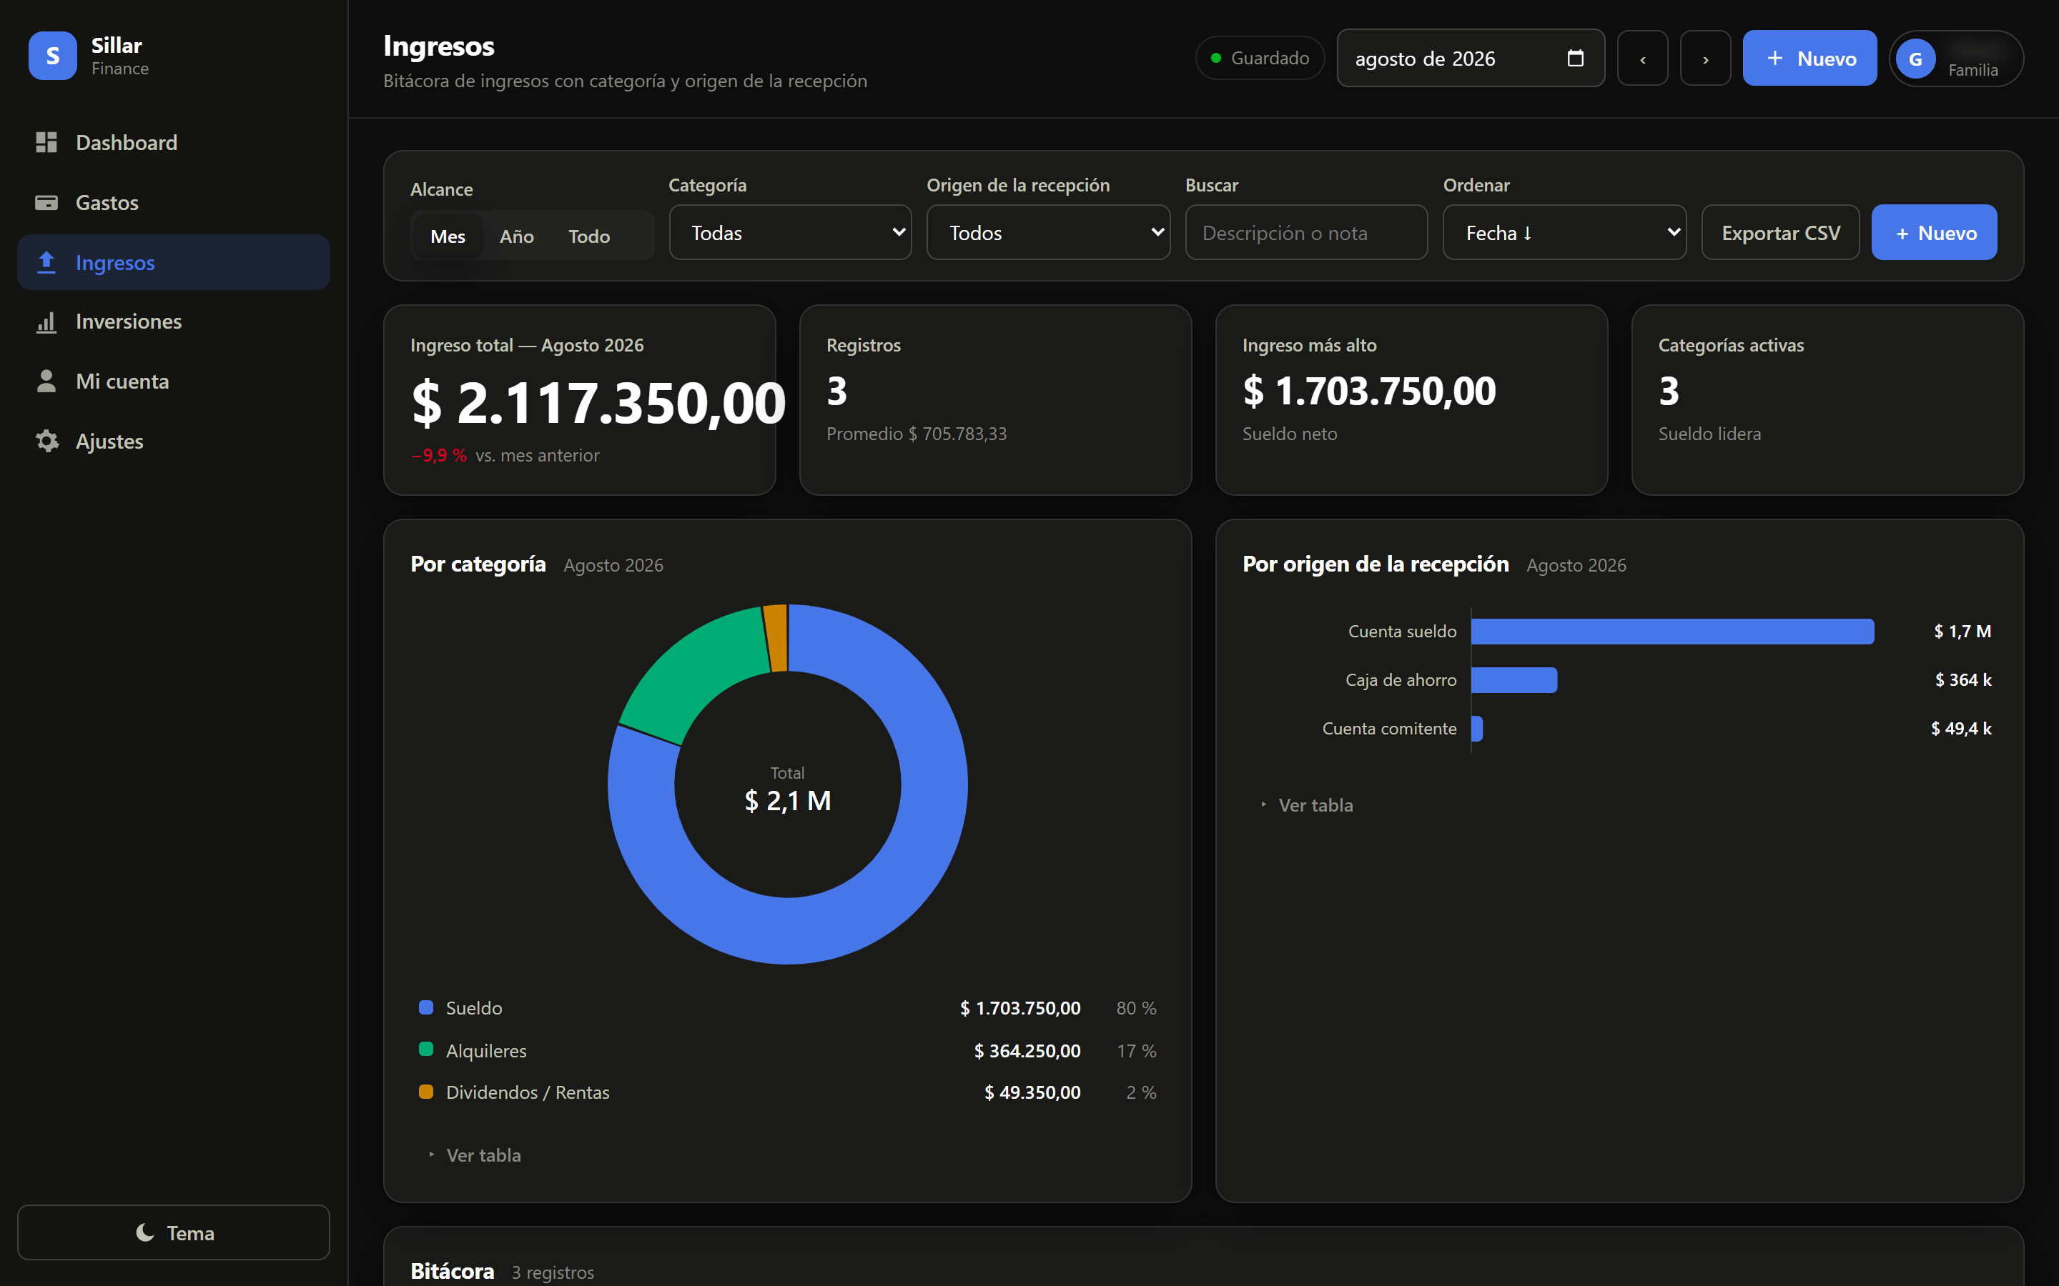
Task: Click Ingreso más alto $ 1.703.750,00
Action: click(x=1369, y=392)
